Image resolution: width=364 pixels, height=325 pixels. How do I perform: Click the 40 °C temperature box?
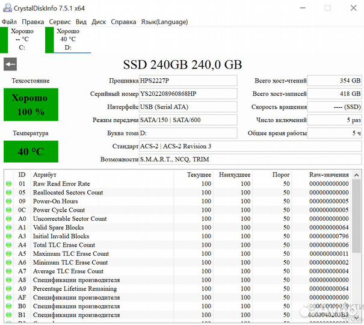click(31, 151)
